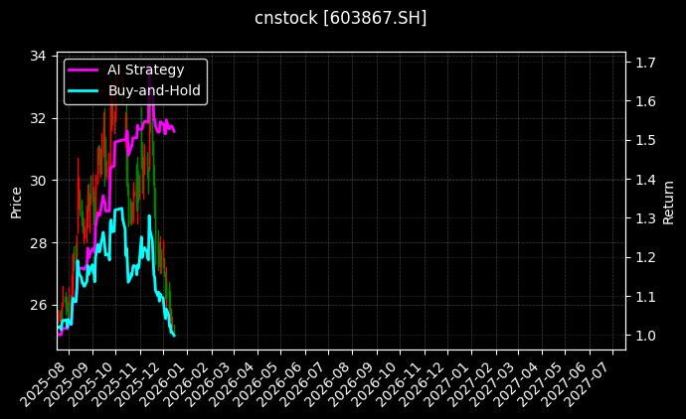
Task: Click the end of the magenta strategy line
Action: [x=175, y=130]
